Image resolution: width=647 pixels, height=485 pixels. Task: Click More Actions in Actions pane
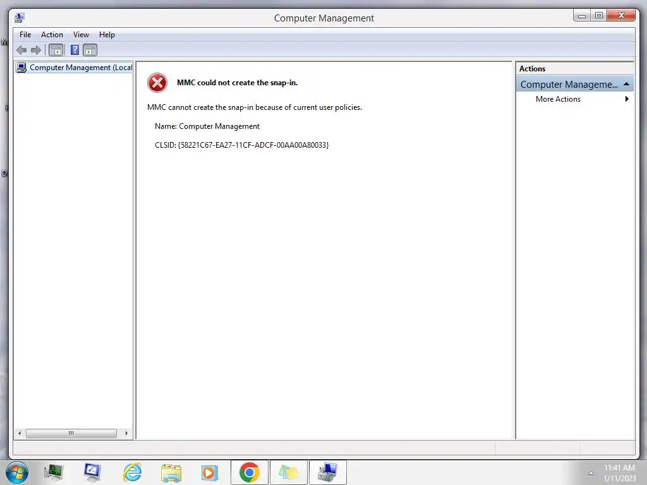(558, 99)
